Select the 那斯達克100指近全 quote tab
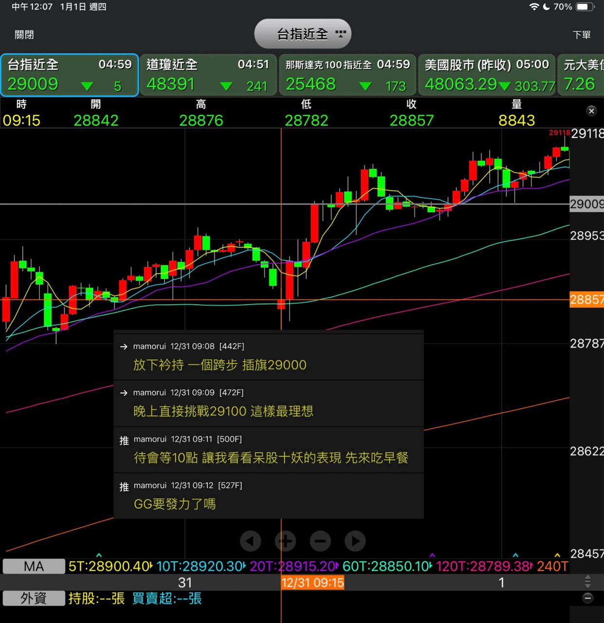 point(348,75)
